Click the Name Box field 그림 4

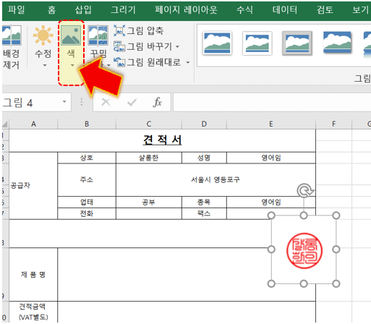(x=30, y=103)
